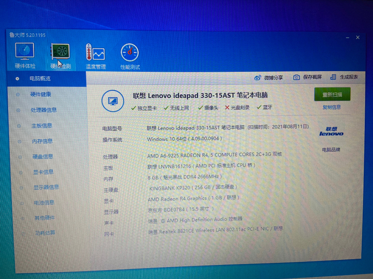Click Windows 10 64位 system value
Image resolution: width=373 pixels, height=279 pixels.
click(x=184, y=139)
